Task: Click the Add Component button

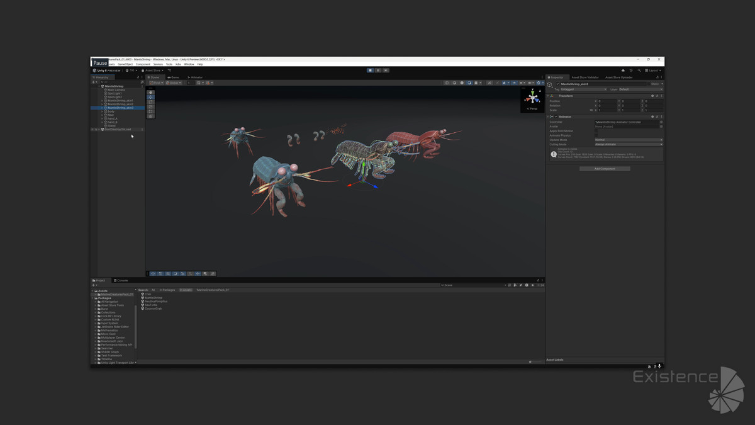Action: click(605, 169)
